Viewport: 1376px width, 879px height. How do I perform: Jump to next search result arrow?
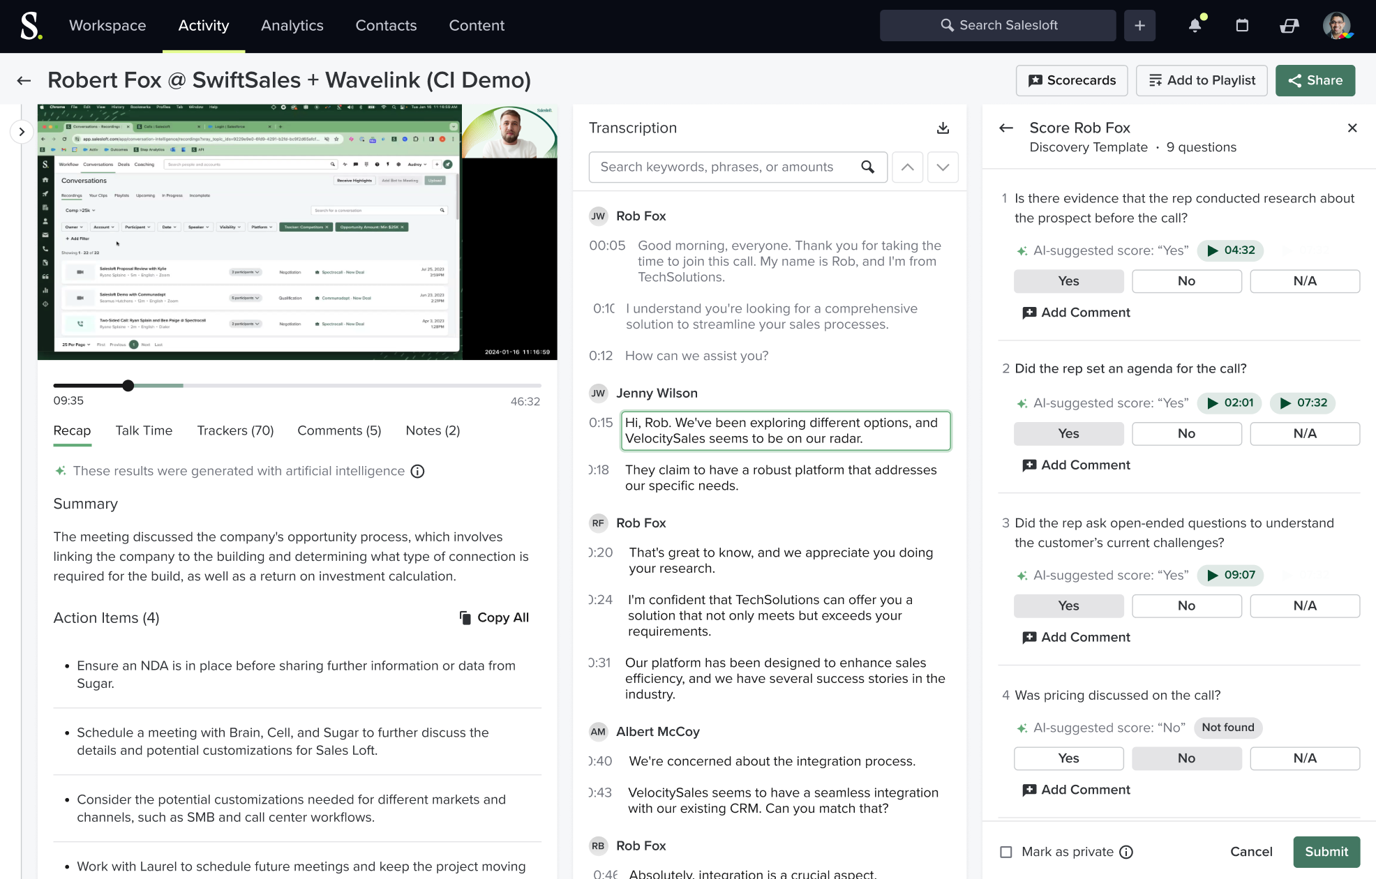pyautogui.click(x=943, y=167)
